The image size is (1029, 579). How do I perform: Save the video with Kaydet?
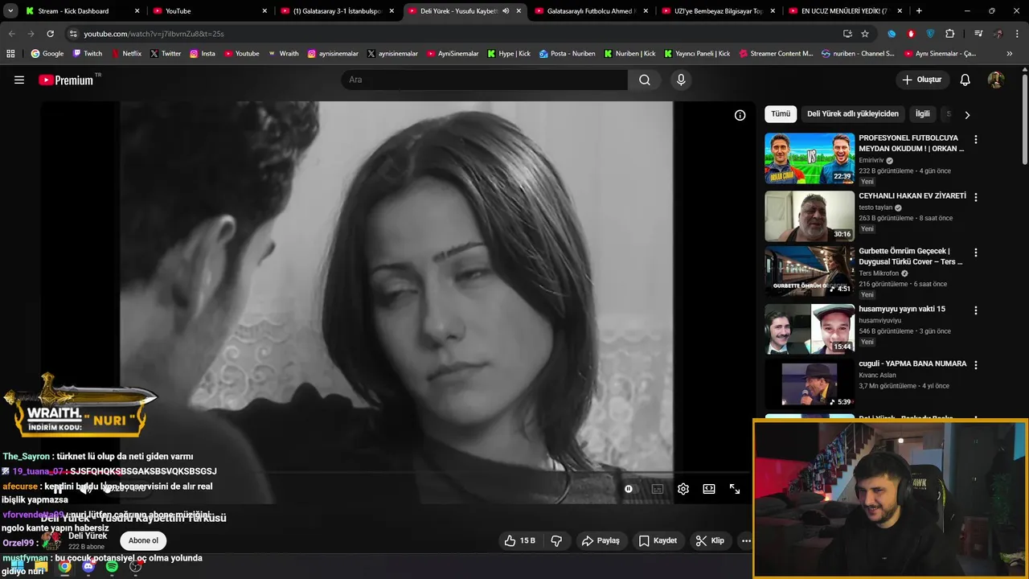pyautogui.click(x=658, y=540)
